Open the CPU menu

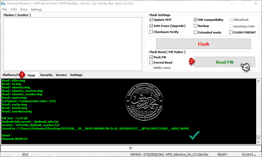(13, 9)
